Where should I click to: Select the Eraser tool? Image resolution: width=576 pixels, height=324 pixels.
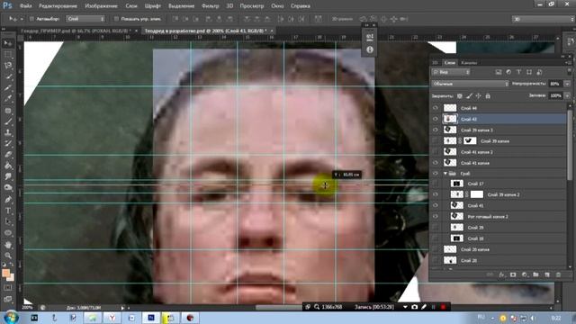[8, 155]
